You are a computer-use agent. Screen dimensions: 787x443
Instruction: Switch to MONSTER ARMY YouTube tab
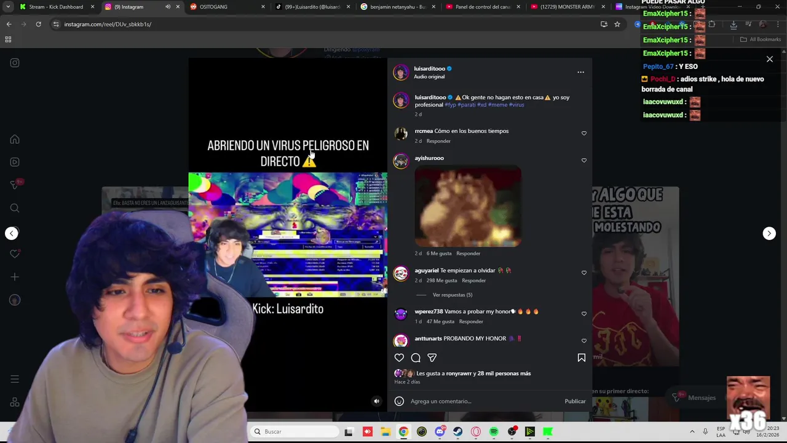click(568, 7)
